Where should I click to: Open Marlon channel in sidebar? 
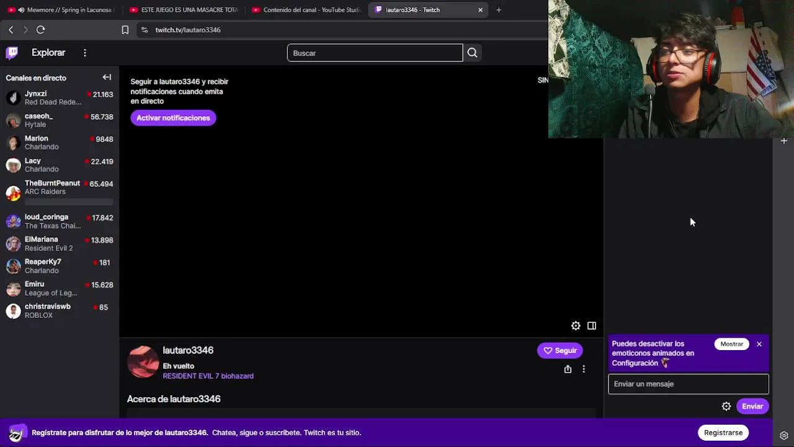(x=60, y=143)
